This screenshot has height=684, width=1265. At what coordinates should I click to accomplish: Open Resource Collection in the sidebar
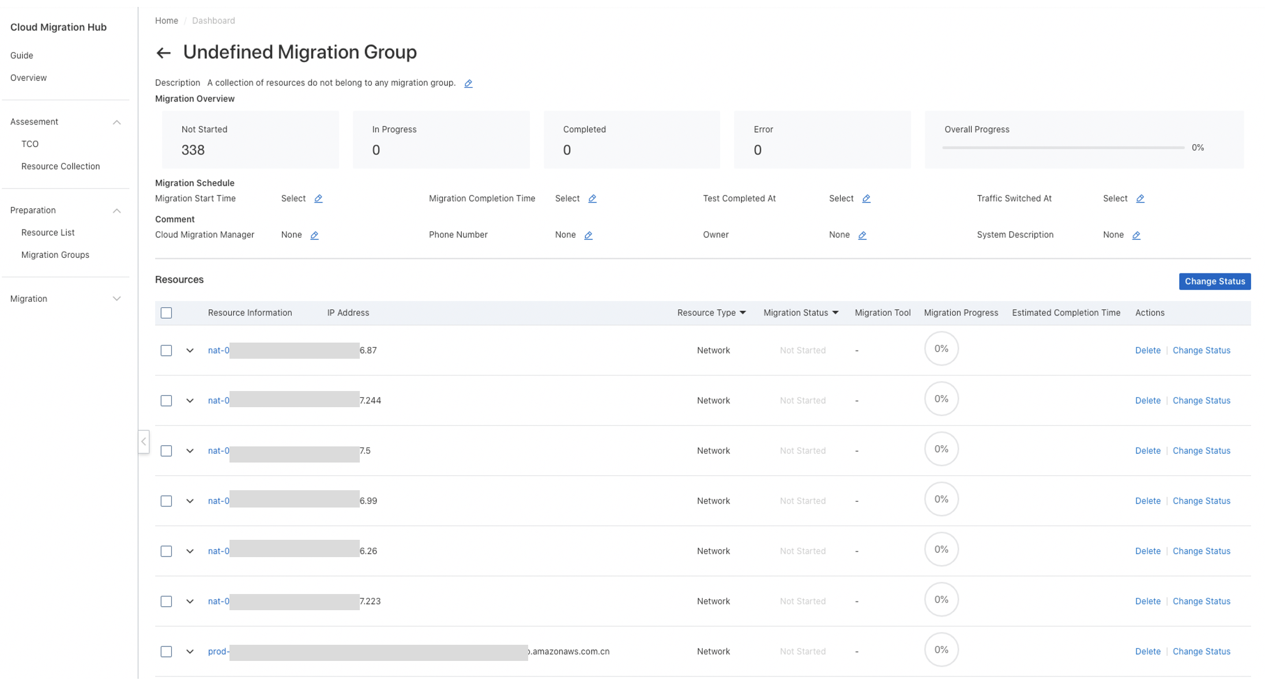point(61,167)
